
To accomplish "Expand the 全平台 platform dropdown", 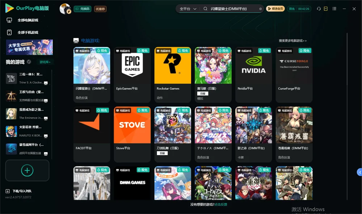I will (x=188, y=9).
